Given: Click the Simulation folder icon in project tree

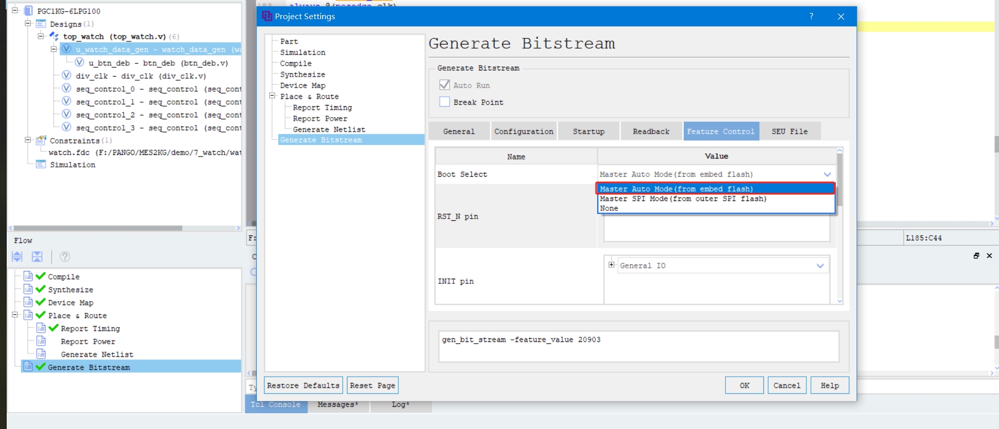Looking at the screenshot, I should (41, 164).
